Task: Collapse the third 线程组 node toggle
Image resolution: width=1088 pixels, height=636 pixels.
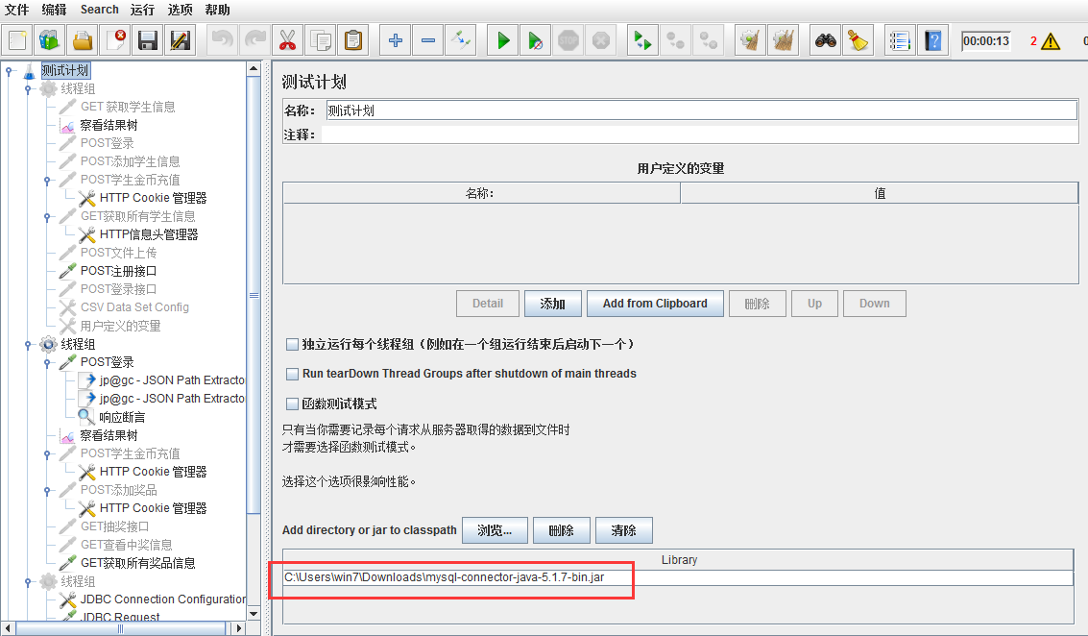Action: coord(28,581)
